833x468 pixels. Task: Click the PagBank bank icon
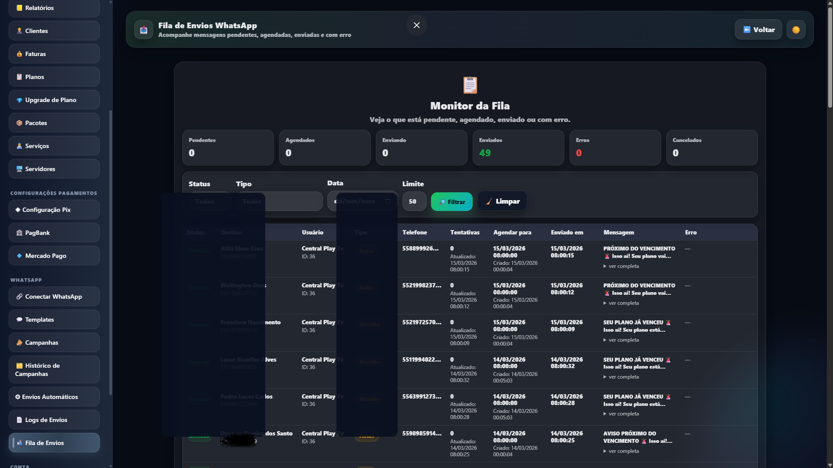coord(19,233)
